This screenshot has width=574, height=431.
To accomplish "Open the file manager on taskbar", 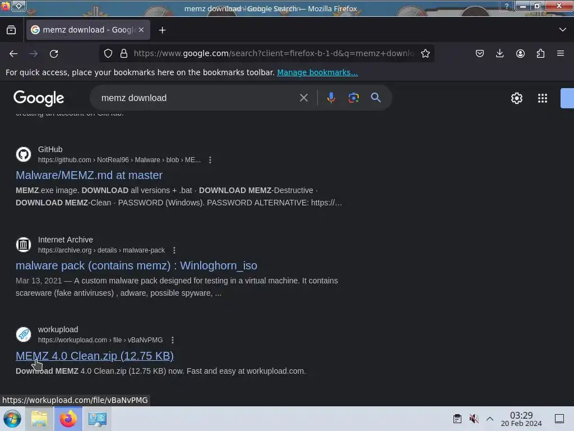I will [x=39, y=419].
